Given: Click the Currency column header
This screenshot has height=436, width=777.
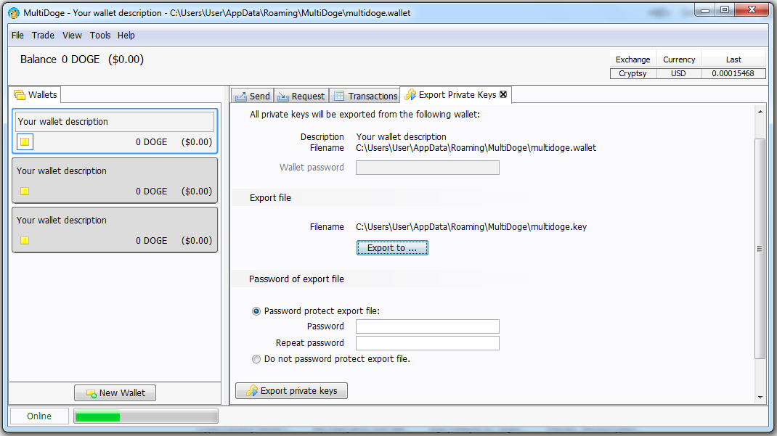Looking at the screenshot, I should (679, 59).
